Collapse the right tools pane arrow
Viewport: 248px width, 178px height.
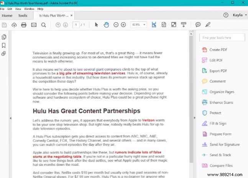(194, 118)
